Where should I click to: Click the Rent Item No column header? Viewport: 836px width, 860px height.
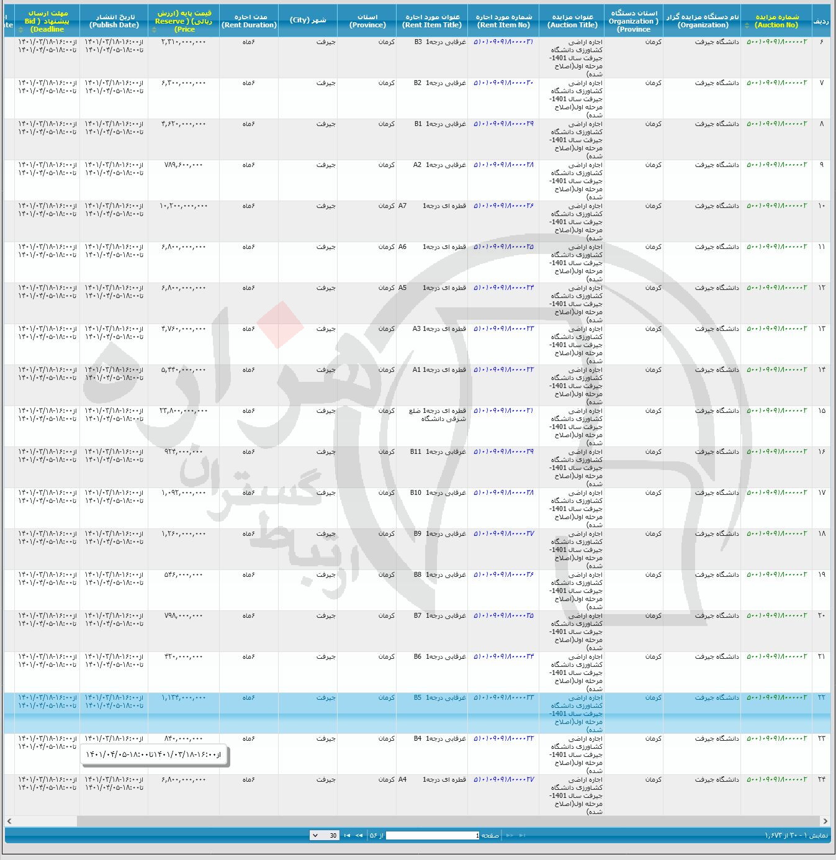coord(503,21)
